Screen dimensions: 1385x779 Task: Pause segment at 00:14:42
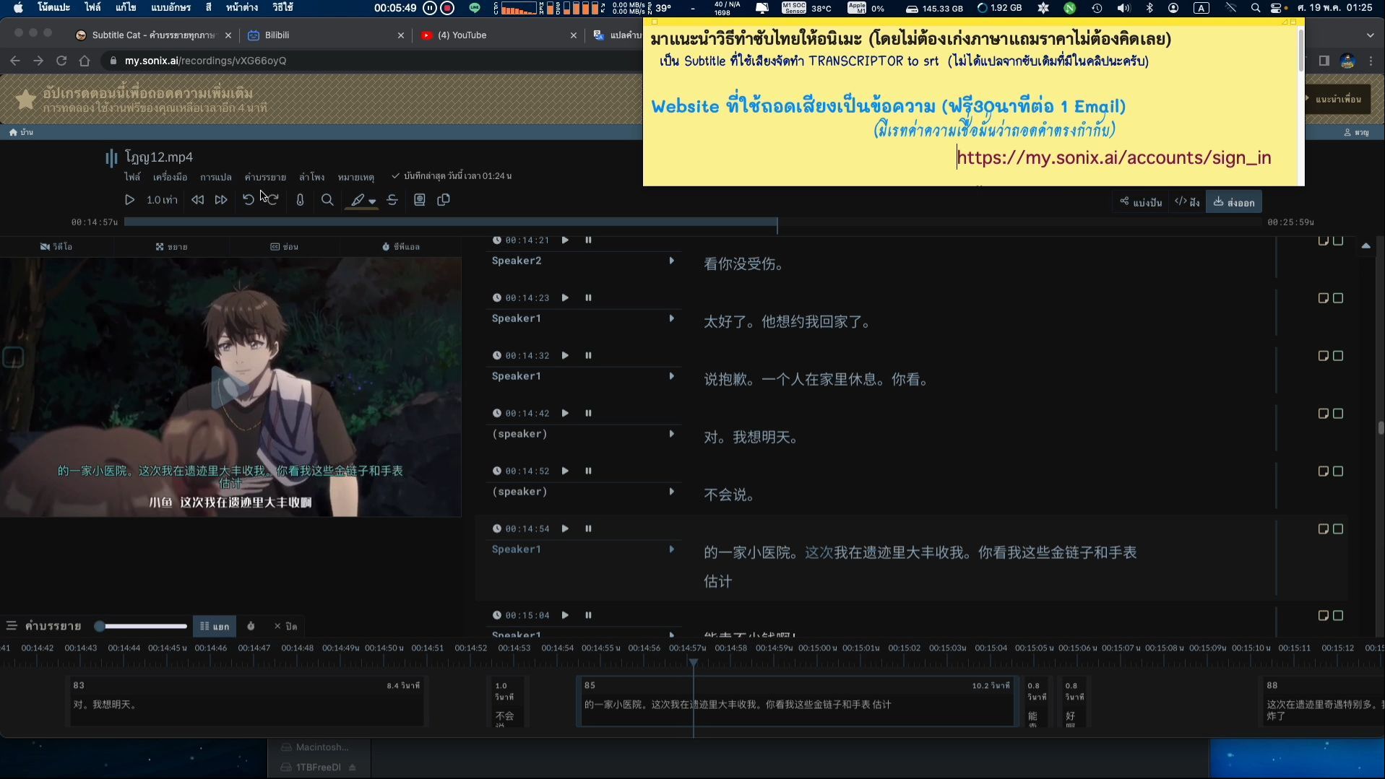point(588,413)
